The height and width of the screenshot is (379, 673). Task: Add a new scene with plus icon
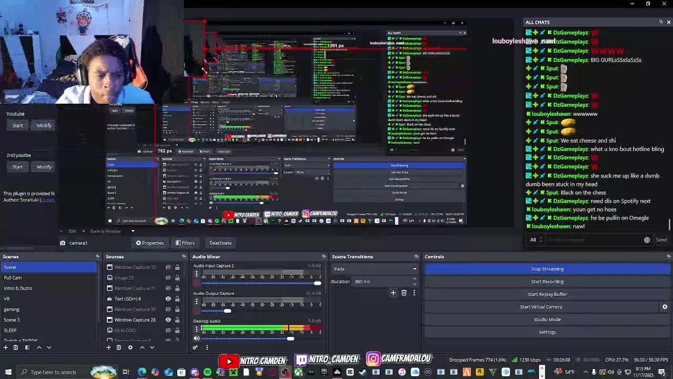point(6,347)
